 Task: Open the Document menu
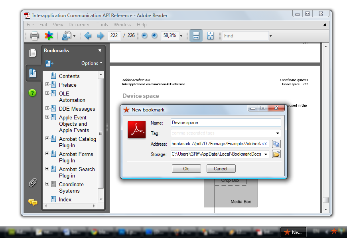(80, 25)
